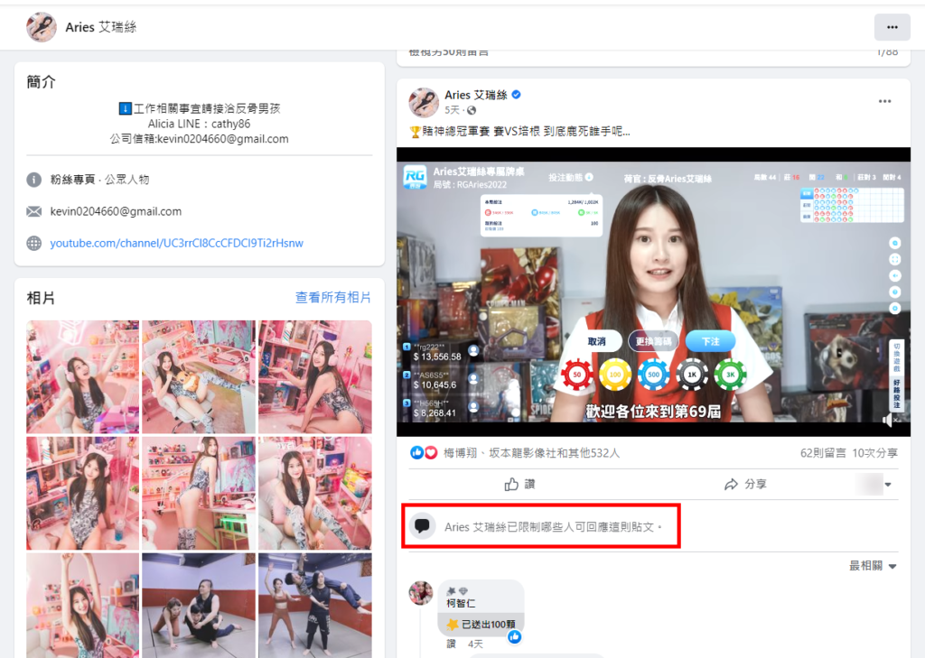The height and width of the screenshot is (658, 925).
Task: Click the video's volume speaker icon
Action: pos(888,420)
